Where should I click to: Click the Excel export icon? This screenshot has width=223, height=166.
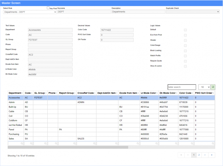(x=213, y=87)
